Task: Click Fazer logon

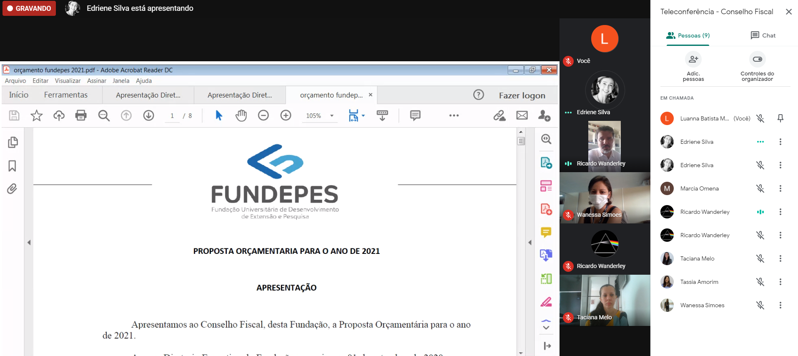Action: 522,95
